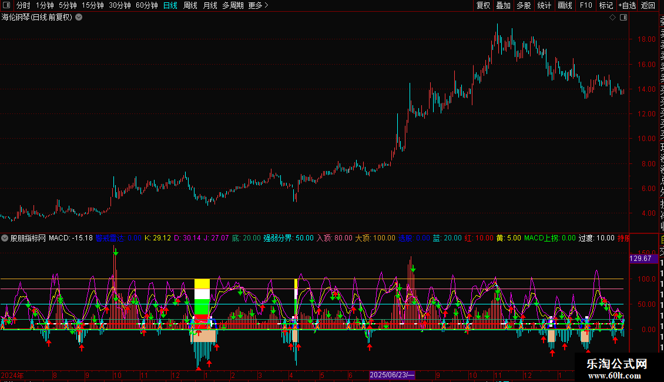This screenshot has height=382, width=664.
Task: Click the 过渡: 10.00 label
Action: [x=596, y=238]
